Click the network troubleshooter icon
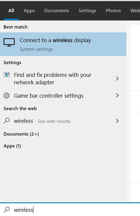Screen dimensions: 140x216 (x=7, y=75)
